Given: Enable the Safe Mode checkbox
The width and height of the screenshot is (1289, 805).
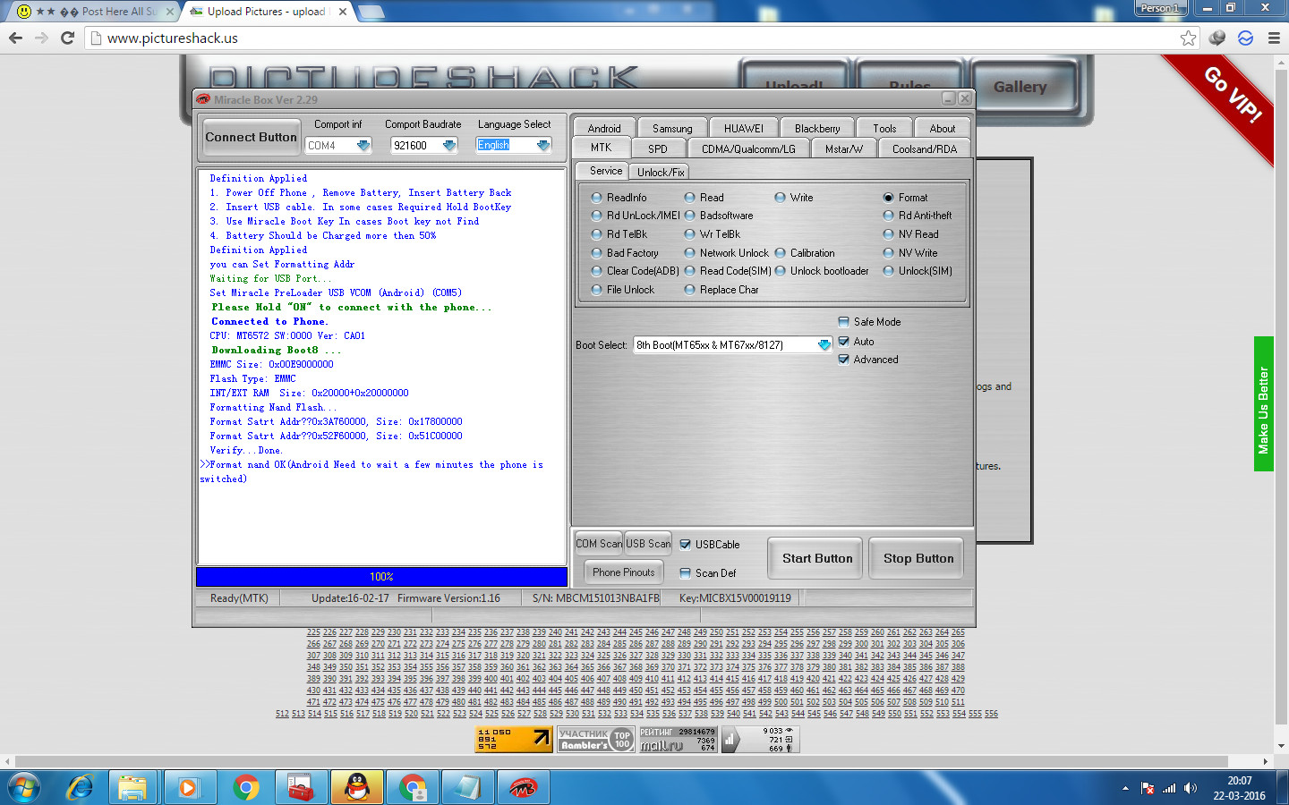Looking at the screenshot, I should tap(869, 322).
